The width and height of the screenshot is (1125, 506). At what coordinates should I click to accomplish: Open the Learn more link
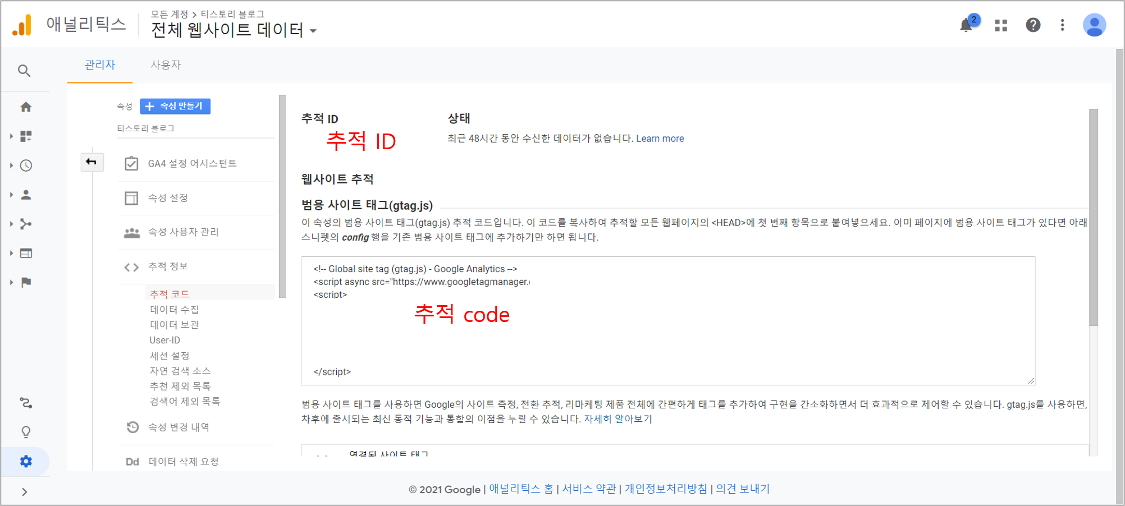point(660,139)
